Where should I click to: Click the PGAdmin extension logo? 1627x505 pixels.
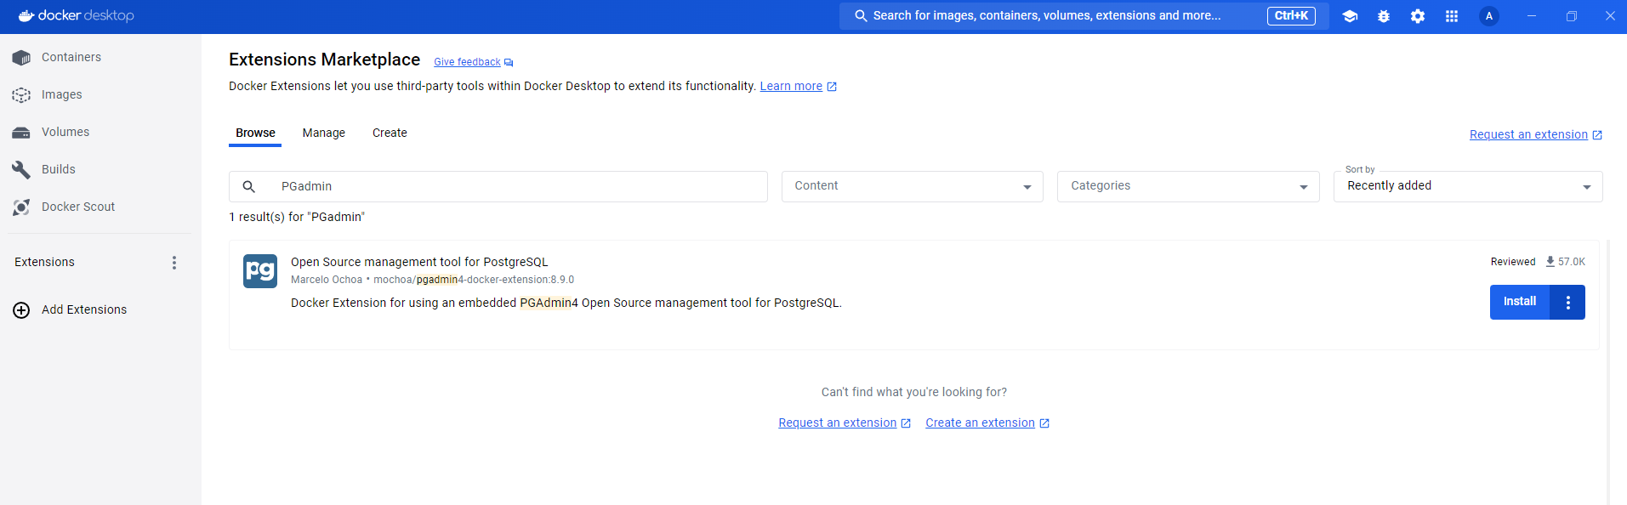(x=260, y=271)
